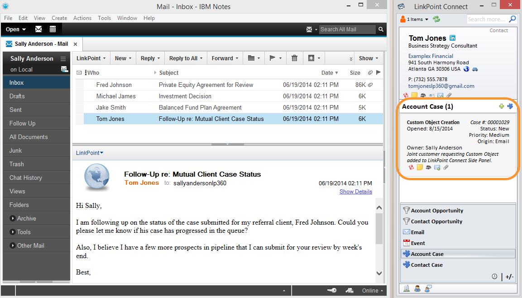Add new Account Case with plus icon
522x298 pixels.
tap(501, 106)
